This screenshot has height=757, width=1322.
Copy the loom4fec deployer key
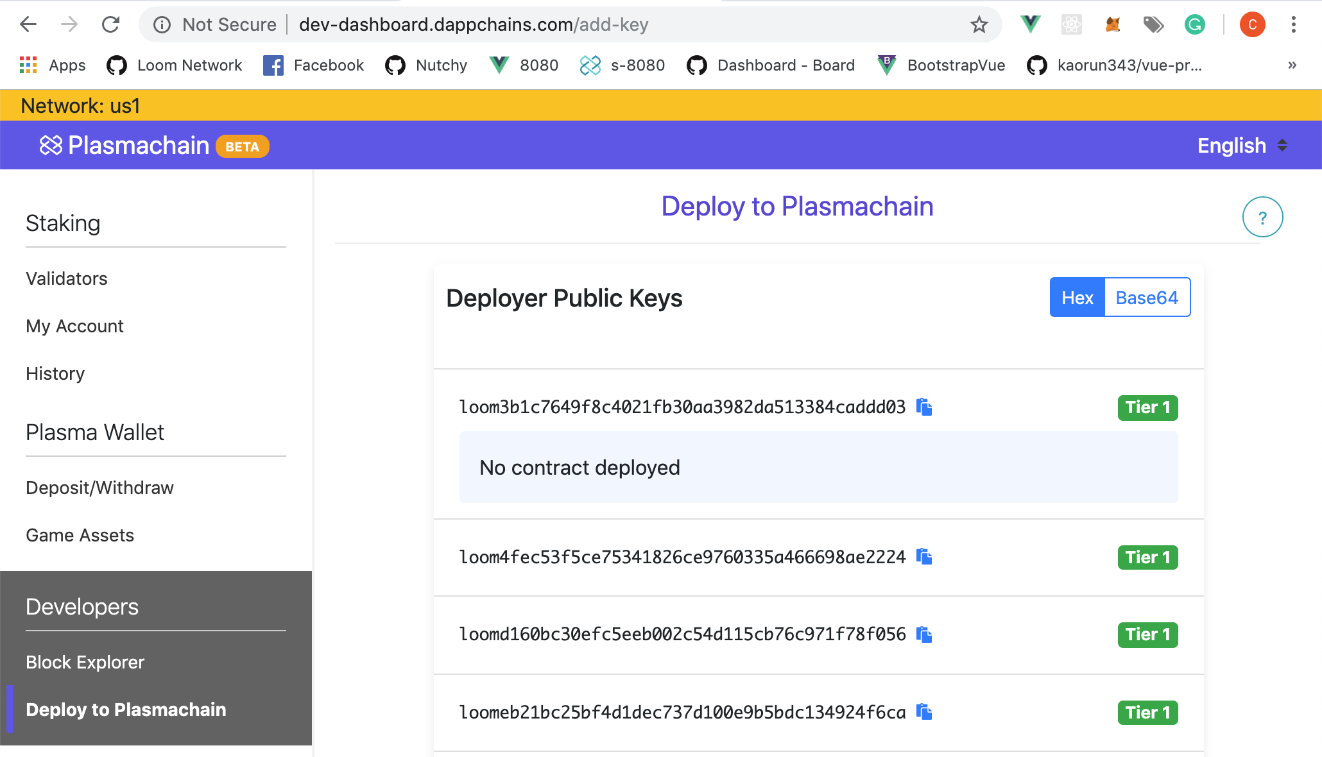[x=925, y=557]
